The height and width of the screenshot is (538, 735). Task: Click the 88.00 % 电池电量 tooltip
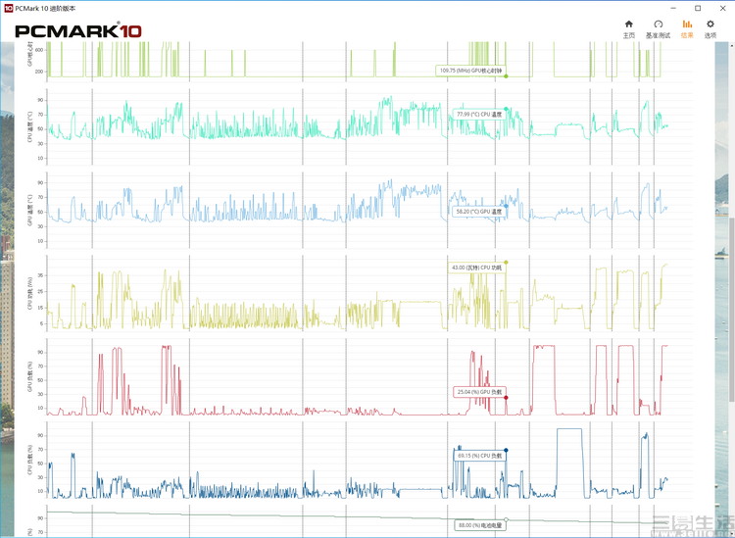480,525
